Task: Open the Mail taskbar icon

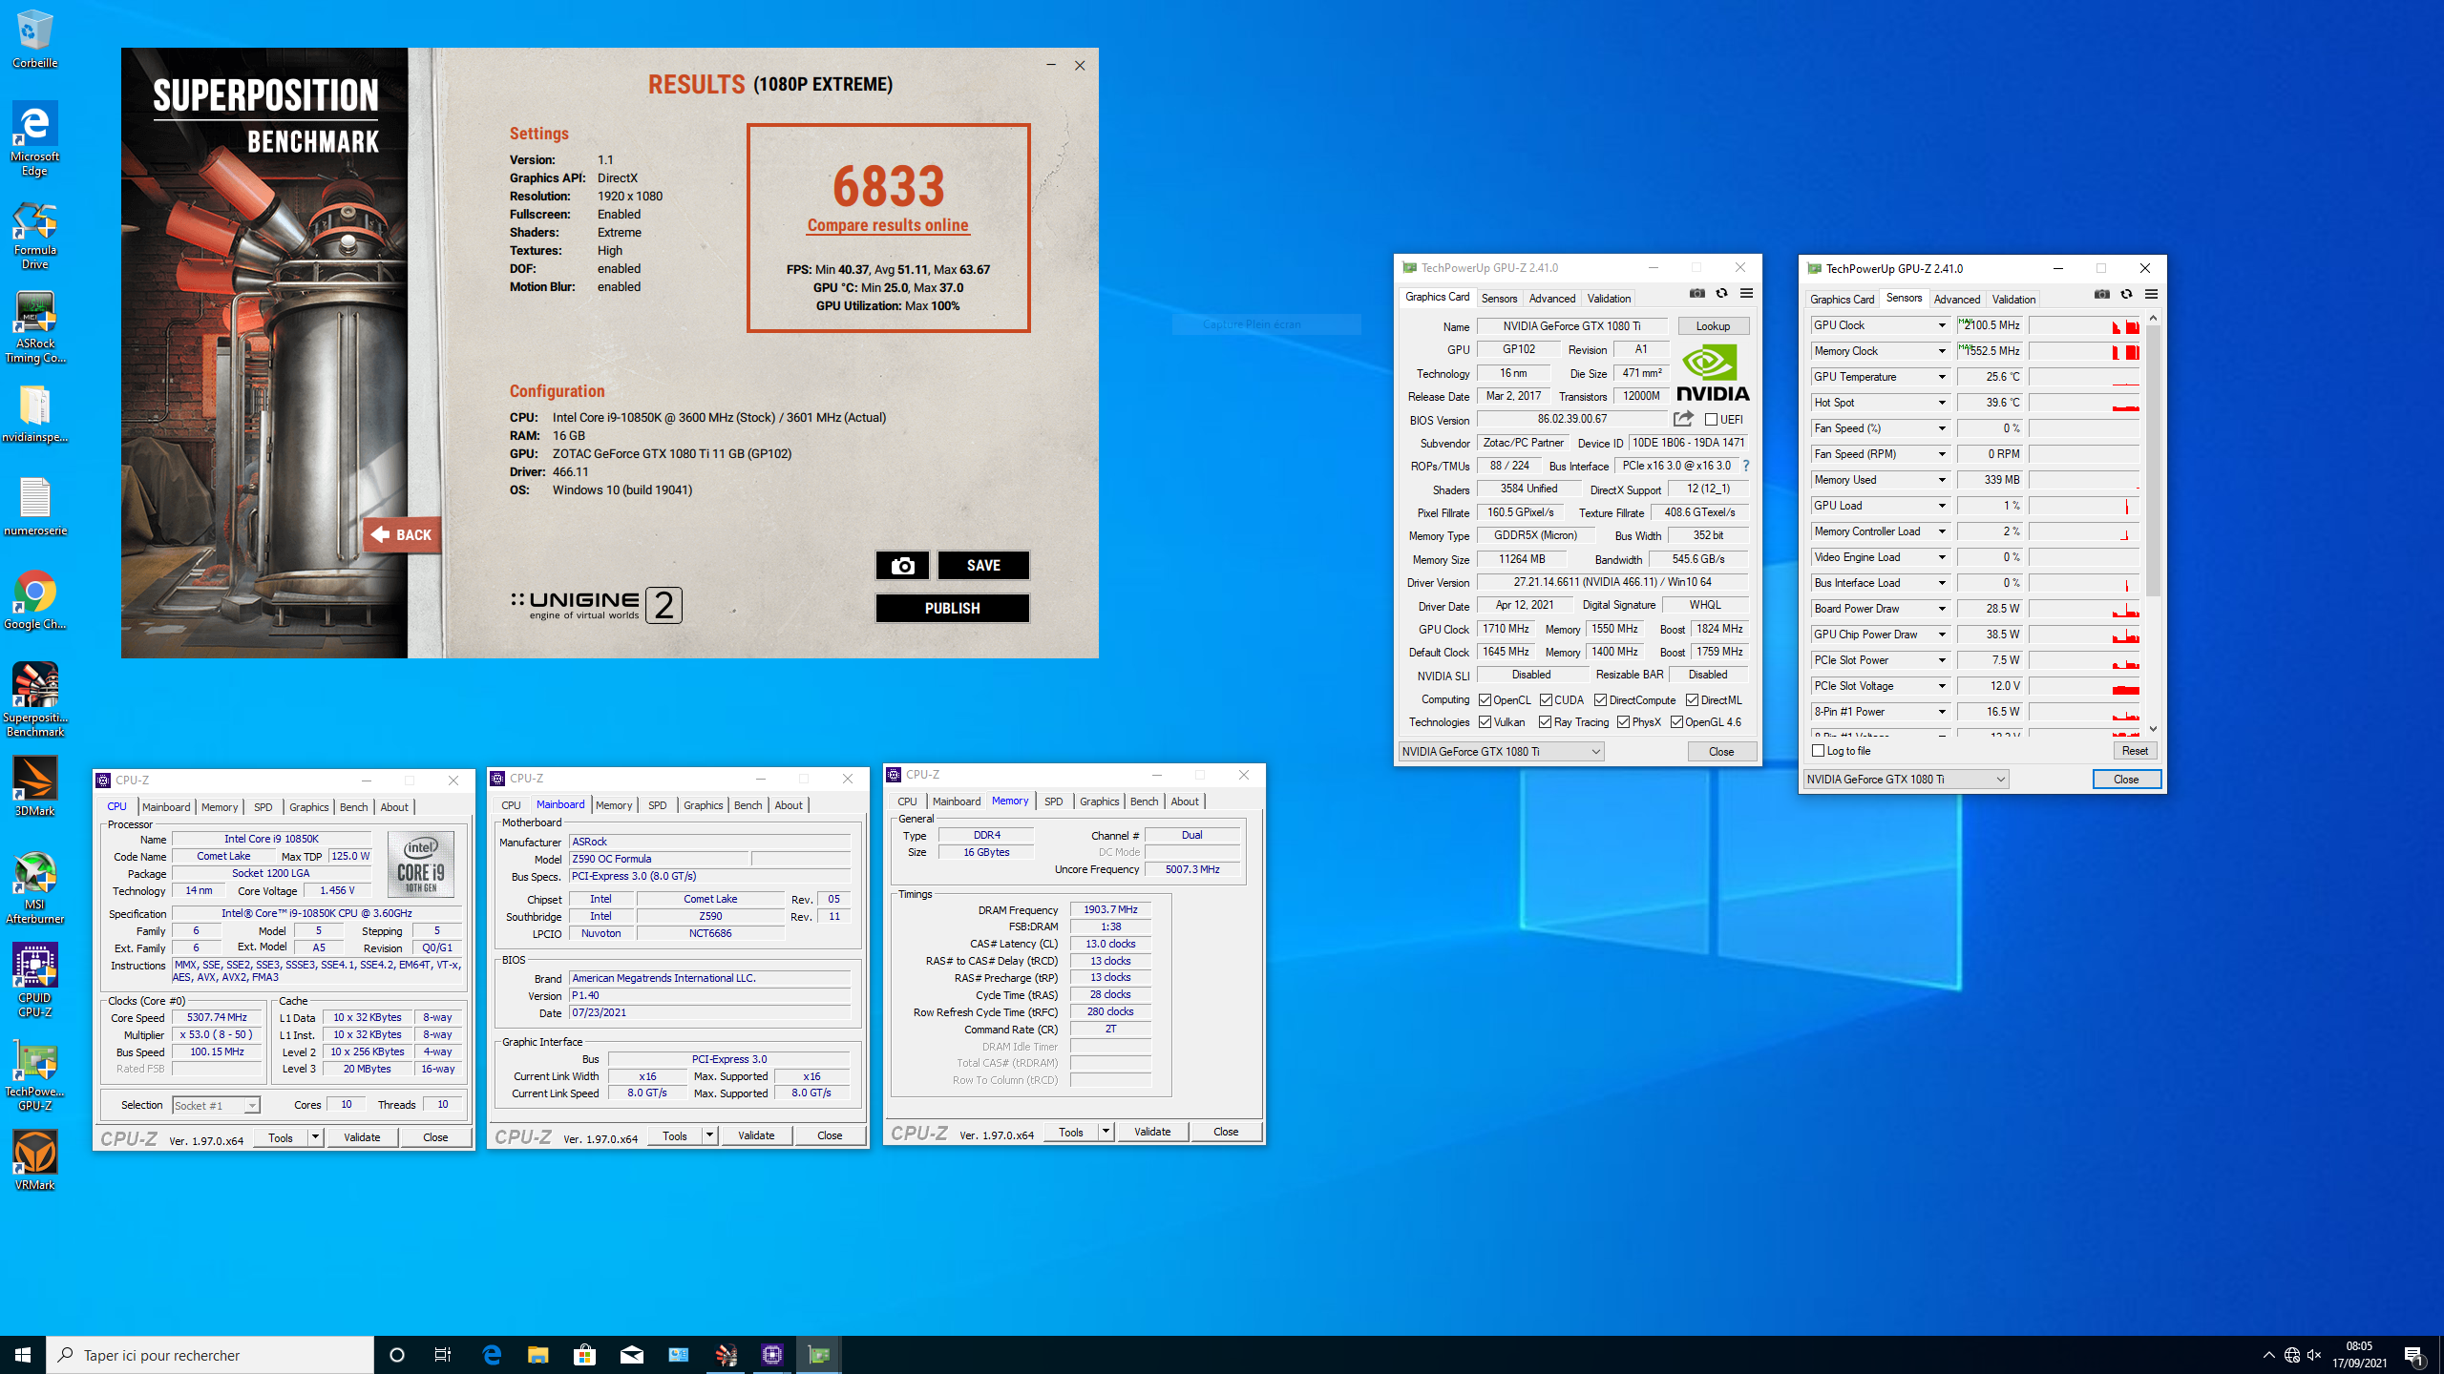Action: pyautogui.click(x=632, y=1355)
